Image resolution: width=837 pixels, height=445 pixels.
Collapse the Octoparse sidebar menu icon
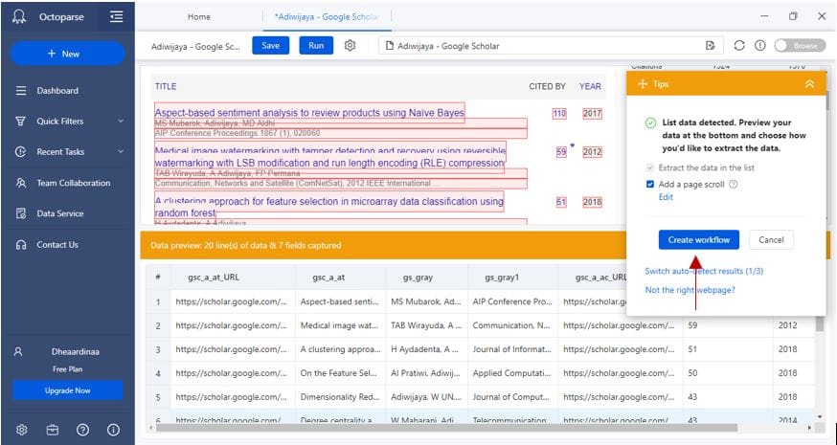[x=116, y=16]
